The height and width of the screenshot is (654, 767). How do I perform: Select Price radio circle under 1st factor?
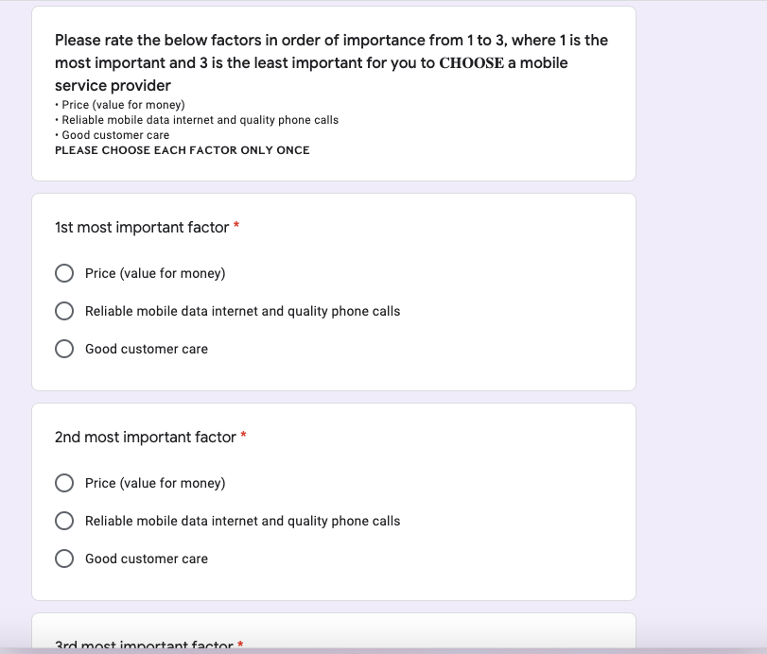(64, 273)
